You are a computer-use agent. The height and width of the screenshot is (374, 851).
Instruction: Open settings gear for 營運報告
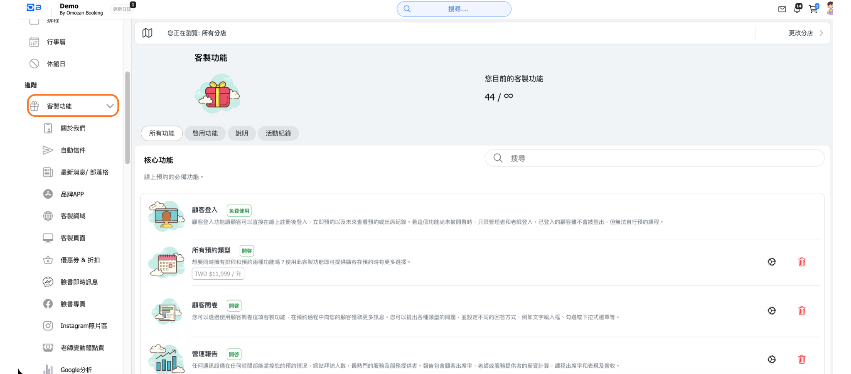pos(772,359)
